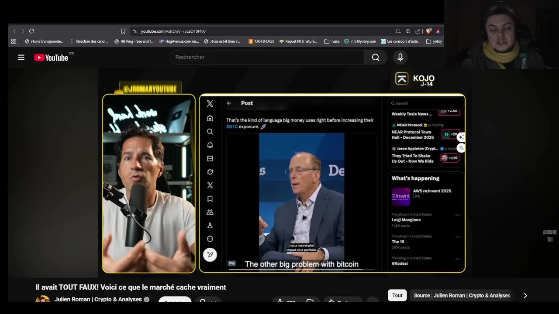Open the zoom magnifier icon in address bar
The image size is (559, 314).
coord(408,31)
